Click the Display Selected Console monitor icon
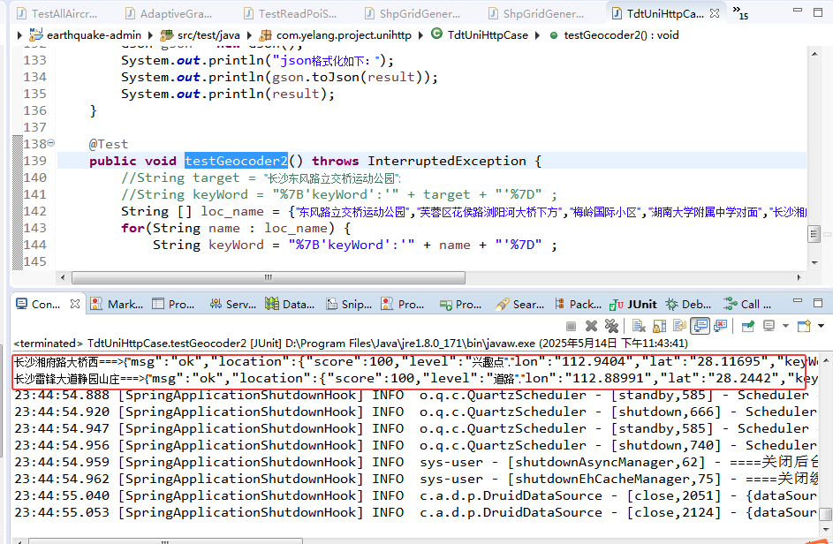 (769, 326)
